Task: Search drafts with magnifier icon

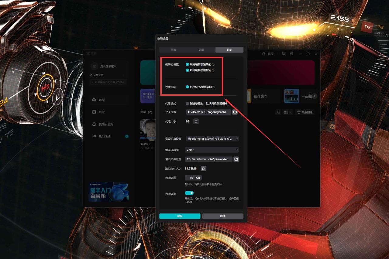Action: tap(278, 112)
